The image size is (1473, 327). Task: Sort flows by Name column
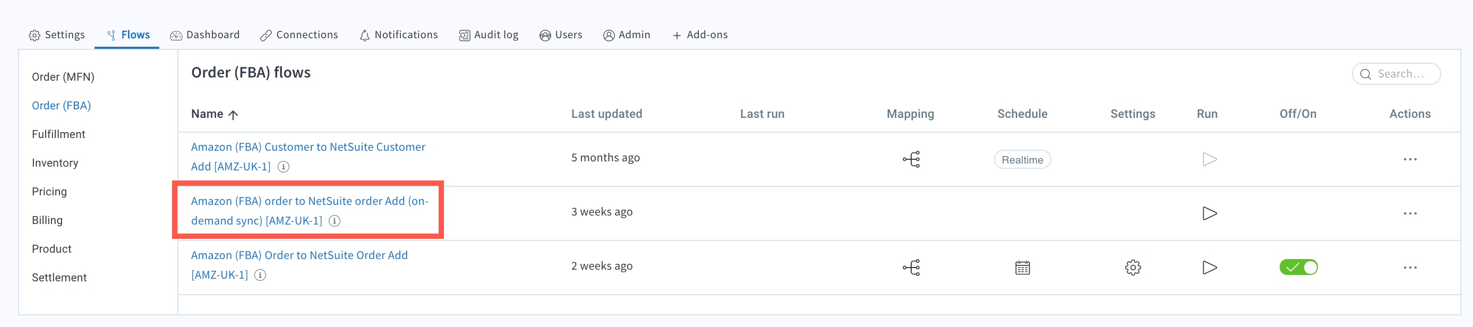tap(215, 114)
